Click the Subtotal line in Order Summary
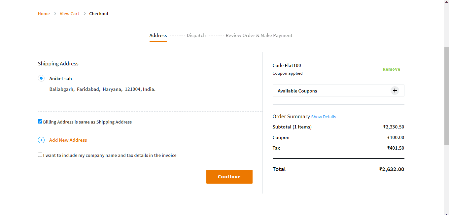Image resolution: width=449 pixels, height=215 pixels. 292,127
